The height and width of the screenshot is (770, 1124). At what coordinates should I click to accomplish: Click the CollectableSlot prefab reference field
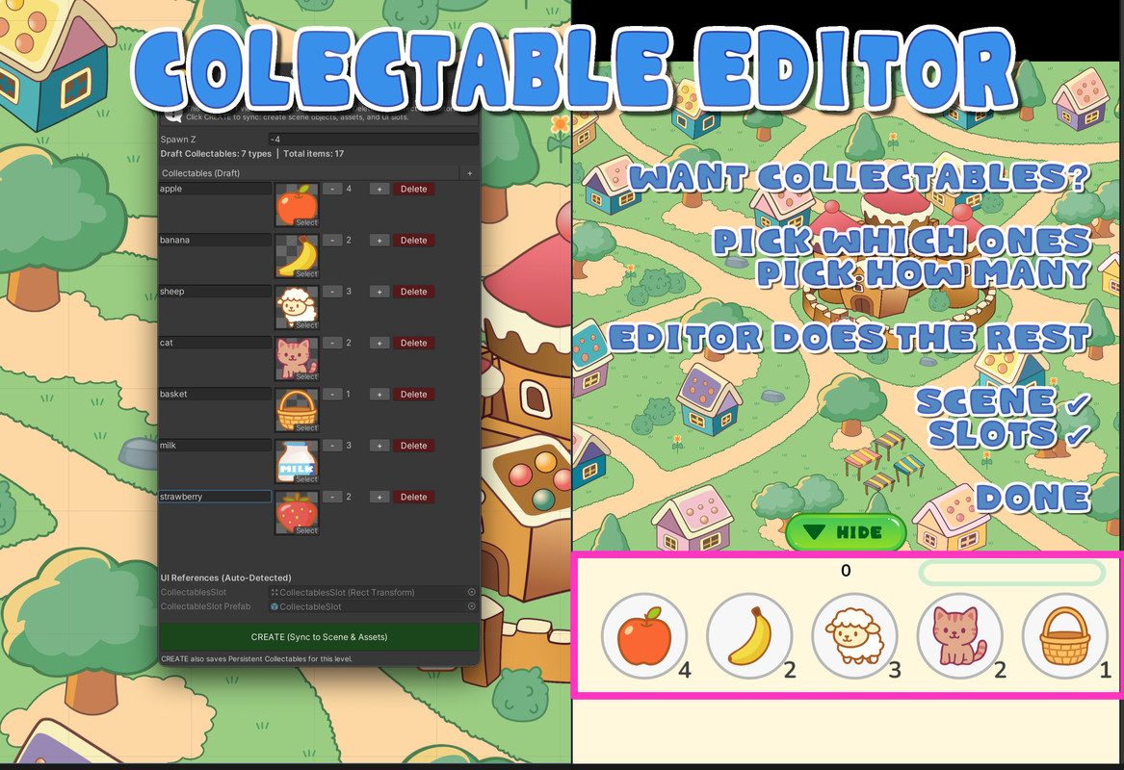pos(367,606)
